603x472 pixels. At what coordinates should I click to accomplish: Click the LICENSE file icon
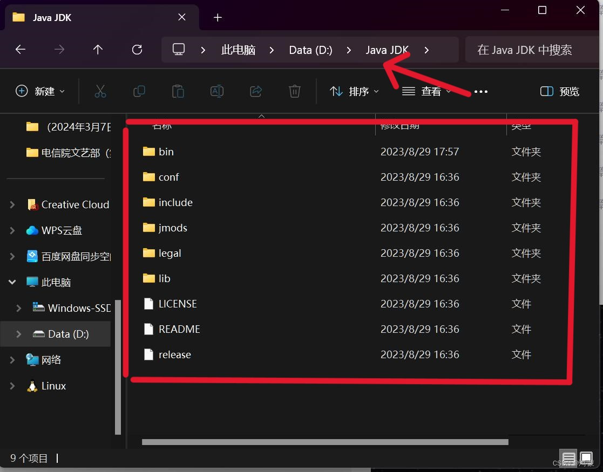pos(148,304)
